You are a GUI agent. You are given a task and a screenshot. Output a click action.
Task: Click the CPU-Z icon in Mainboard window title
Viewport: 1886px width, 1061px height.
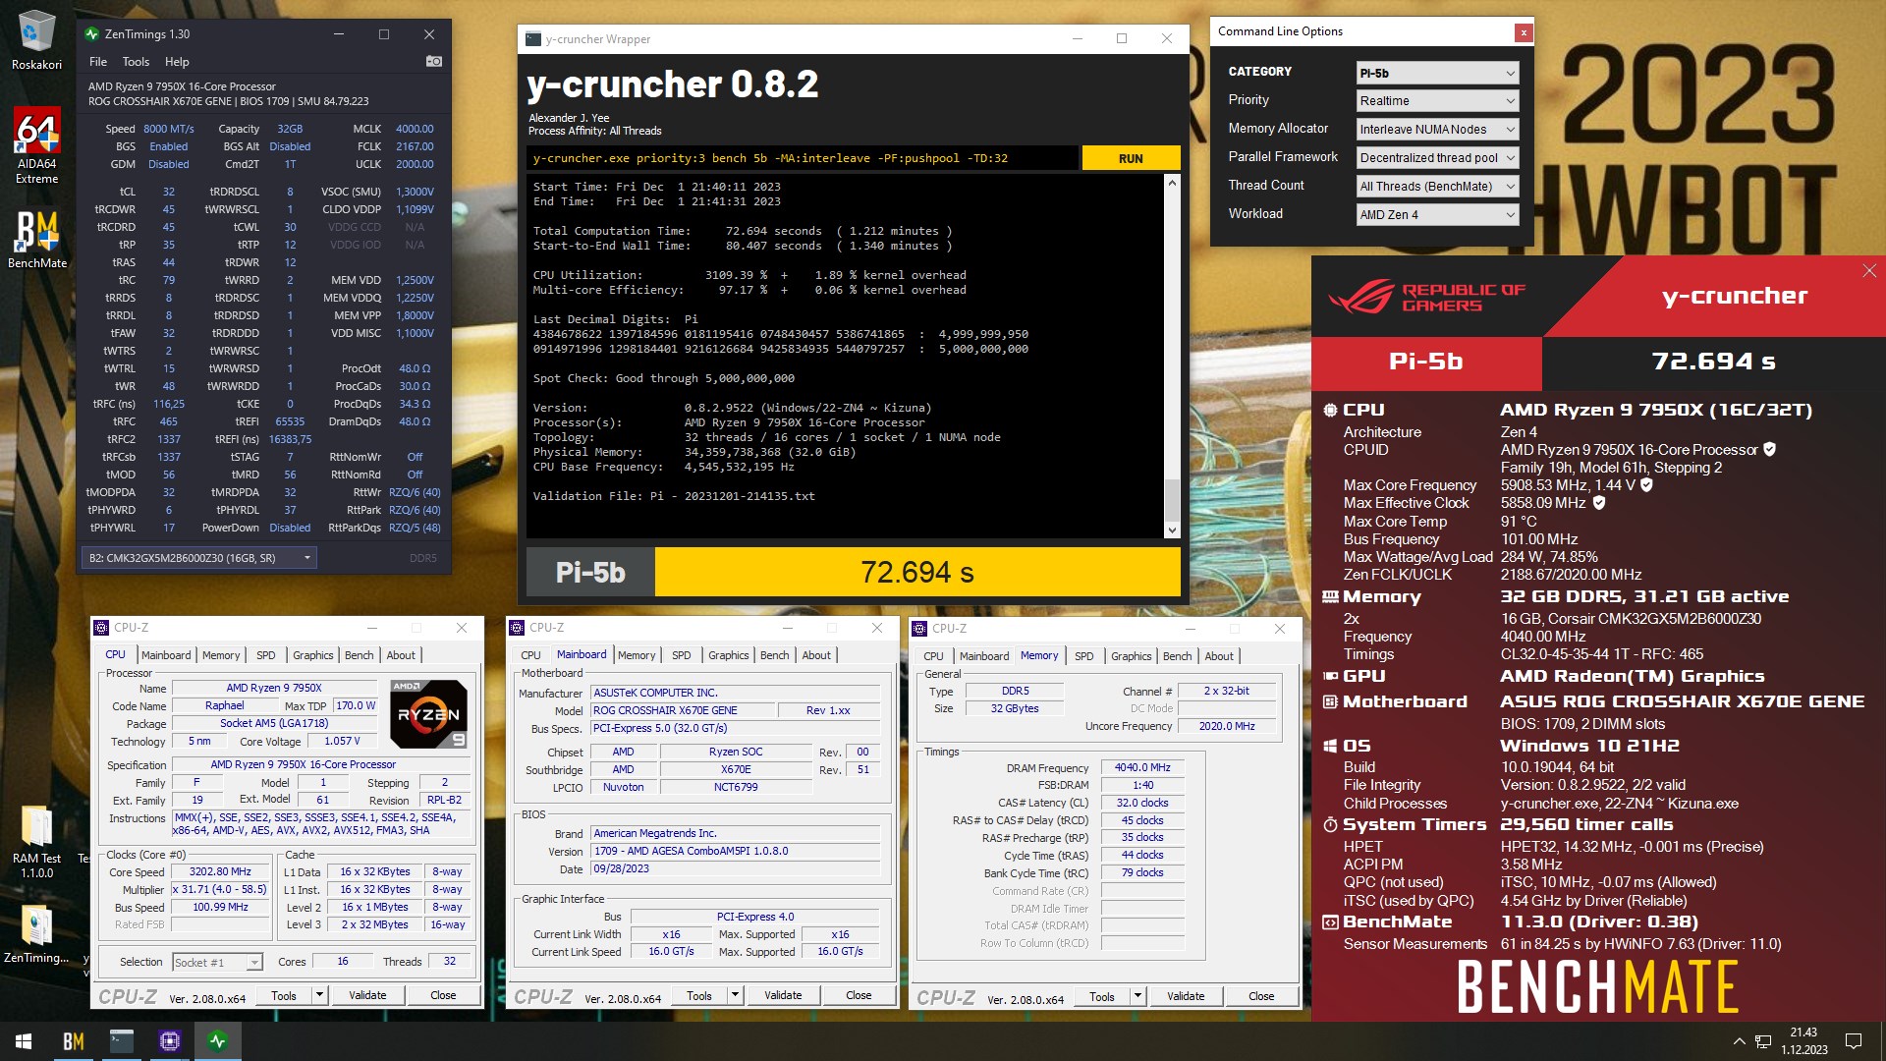click(x=517, y=628)
